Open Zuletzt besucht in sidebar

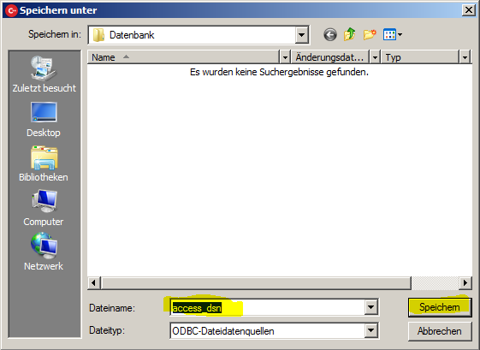tap(44, 74)
